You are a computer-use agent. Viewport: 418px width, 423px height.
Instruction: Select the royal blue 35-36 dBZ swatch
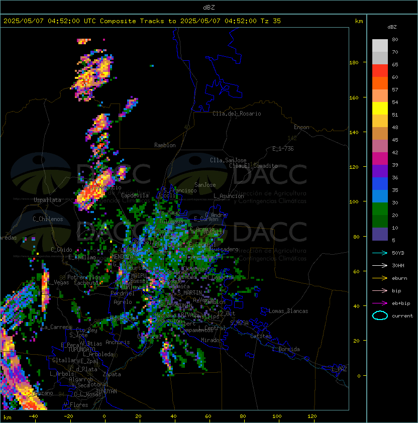[380, 183]
